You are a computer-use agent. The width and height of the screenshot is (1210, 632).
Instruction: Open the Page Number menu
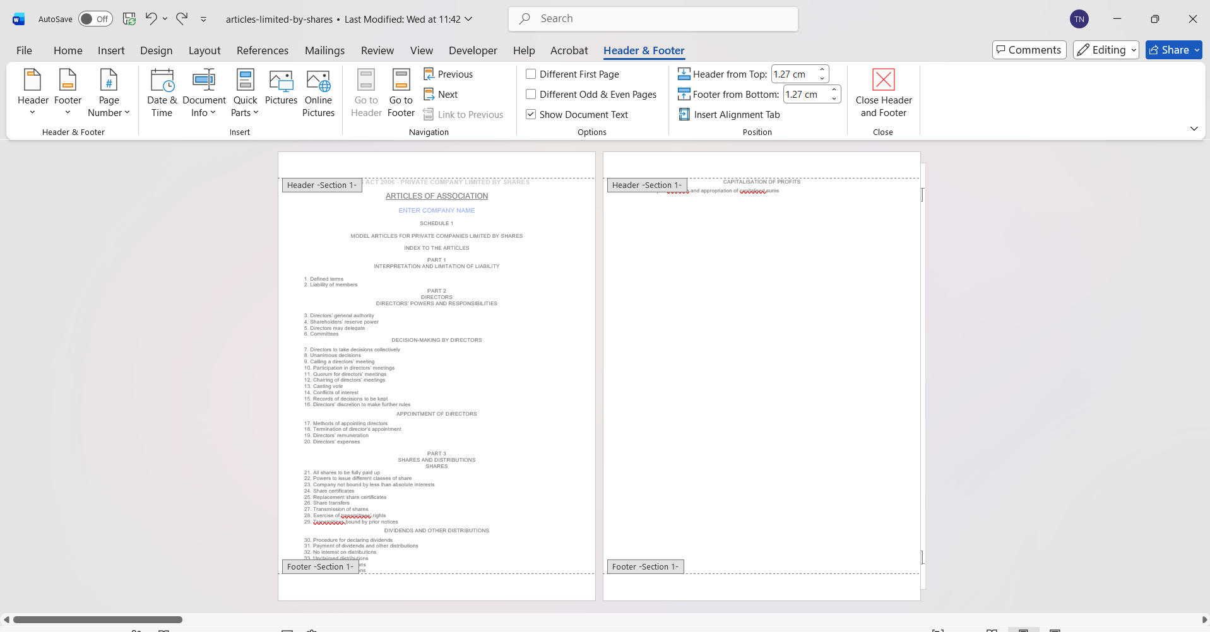click(x=109, y=93)
